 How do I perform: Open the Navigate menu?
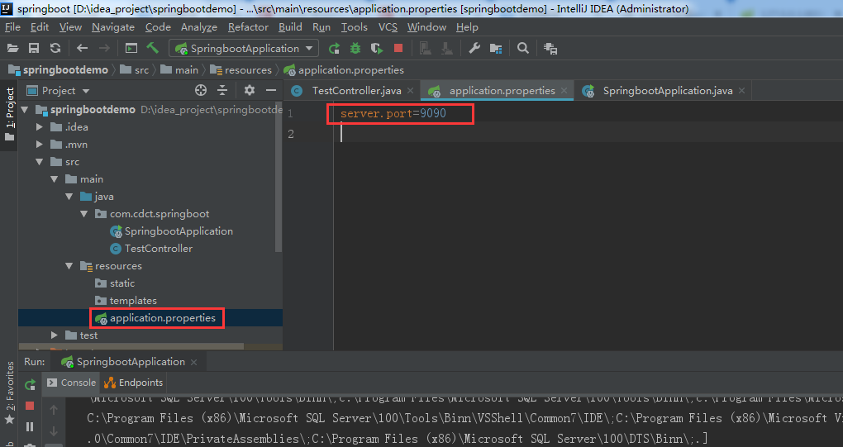pos(113,27)
